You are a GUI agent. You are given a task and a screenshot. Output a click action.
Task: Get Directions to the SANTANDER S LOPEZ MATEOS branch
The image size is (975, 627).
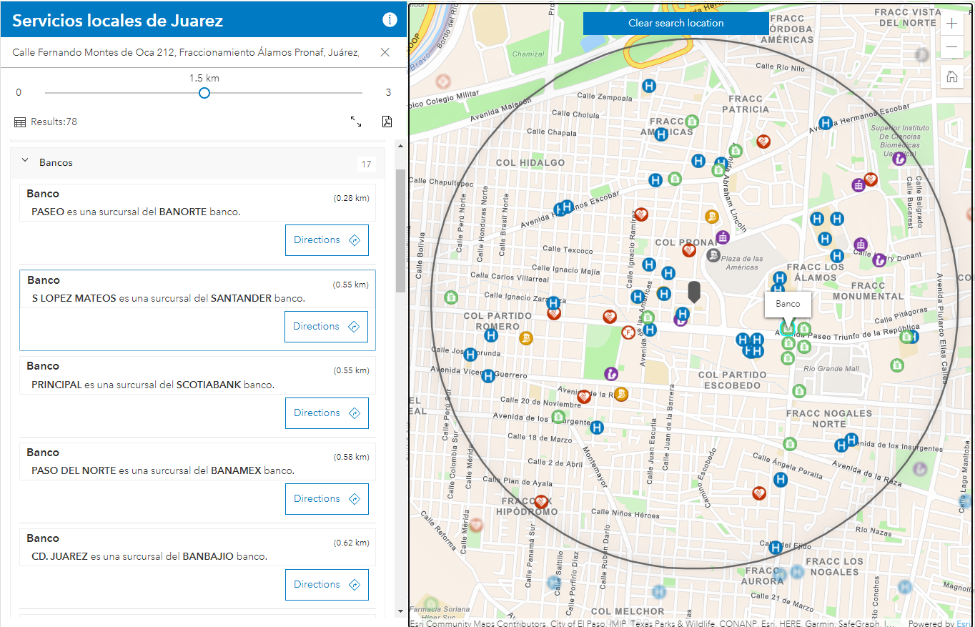tap(326, 327)
